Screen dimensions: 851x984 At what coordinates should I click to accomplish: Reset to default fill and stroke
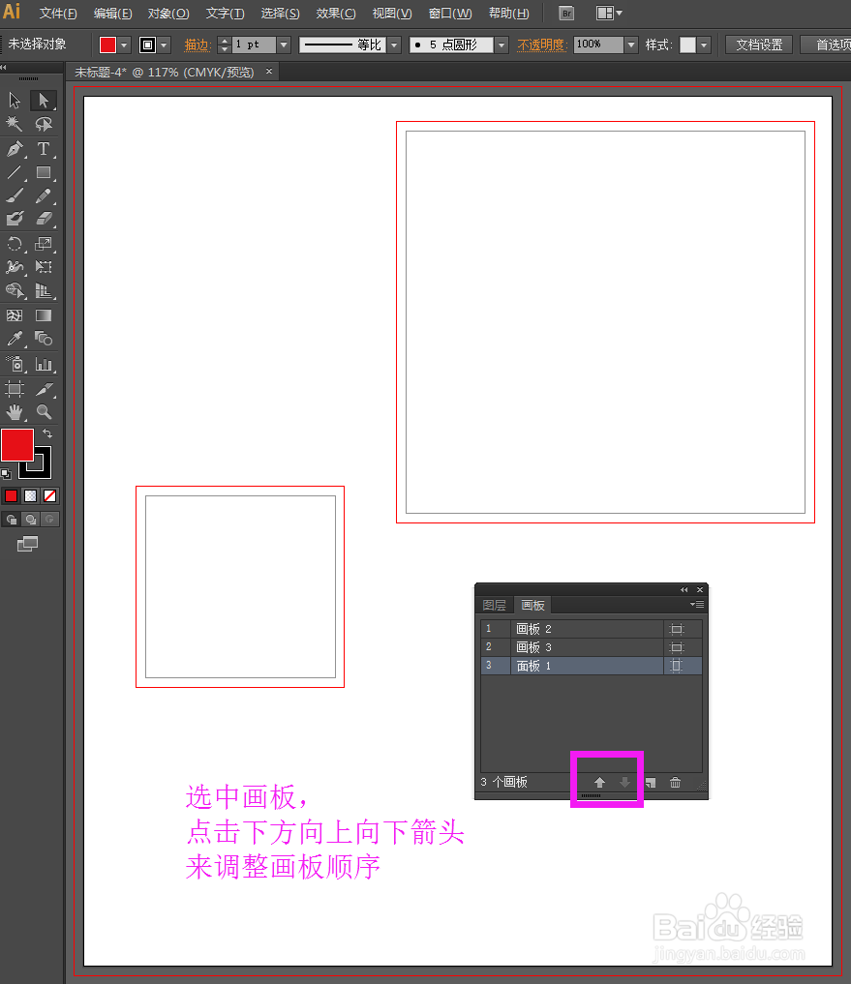[6, 474]
